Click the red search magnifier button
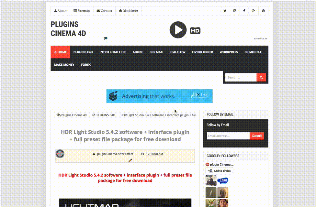This screenshot has width=316, height=207. pos(261,77)
